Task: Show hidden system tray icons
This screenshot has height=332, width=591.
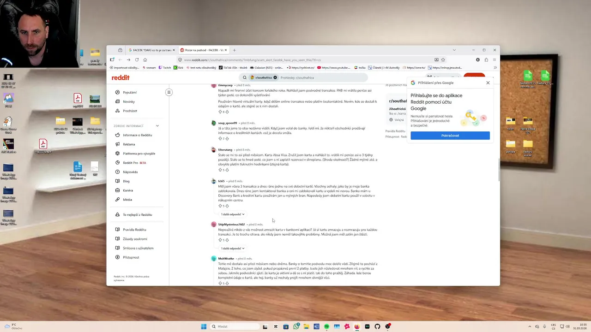Action: click(x=529, y=326)
